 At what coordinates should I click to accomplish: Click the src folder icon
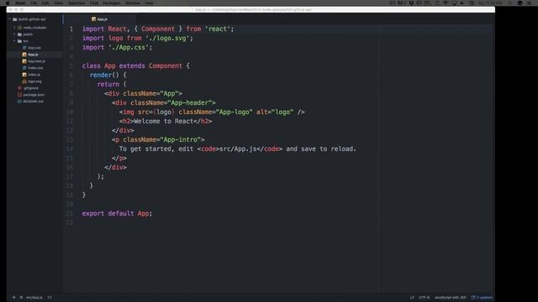19,41
